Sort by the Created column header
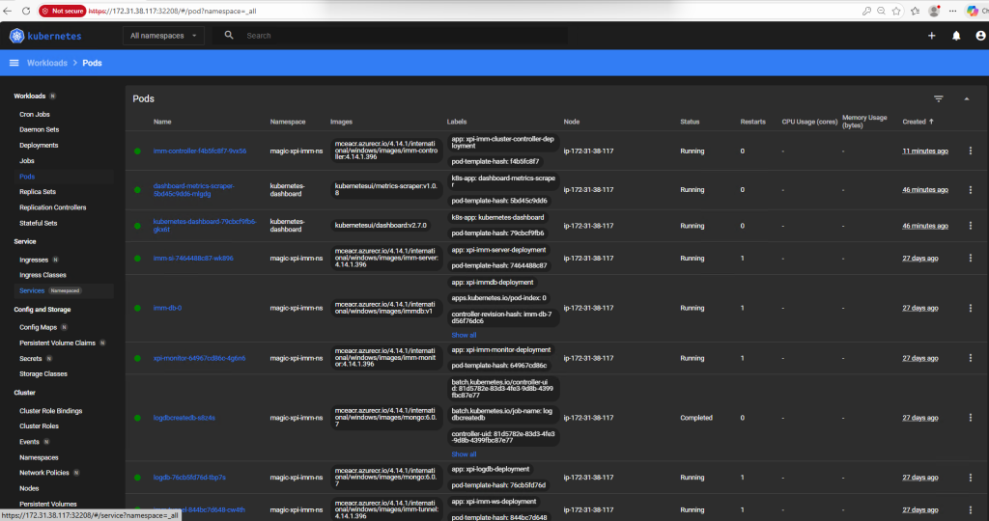This screenshot has height=521, width=989. [914, 122]
